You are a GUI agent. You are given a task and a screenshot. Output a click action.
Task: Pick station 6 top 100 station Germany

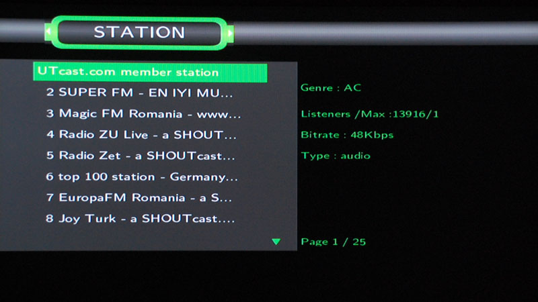142,177
